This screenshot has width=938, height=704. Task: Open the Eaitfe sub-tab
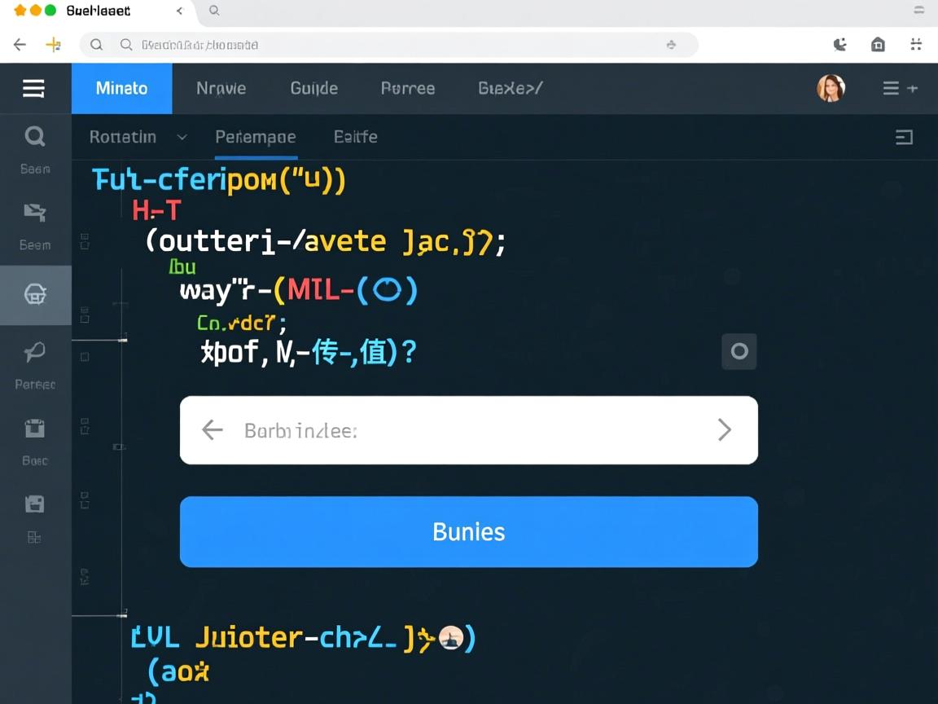(x=355, y=137)
